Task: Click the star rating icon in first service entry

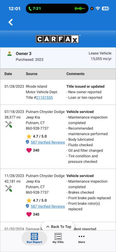Action: tap(29, 136)
